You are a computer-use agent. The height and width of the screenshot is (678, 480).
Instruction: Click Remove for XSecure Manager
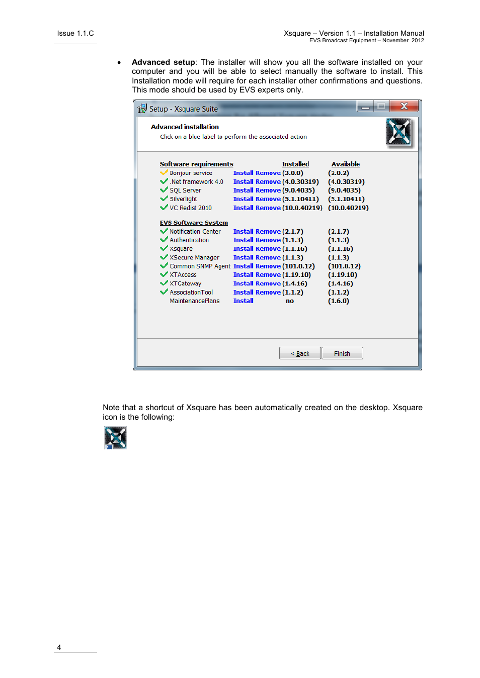pyautogui.click(x=268, y=258)
